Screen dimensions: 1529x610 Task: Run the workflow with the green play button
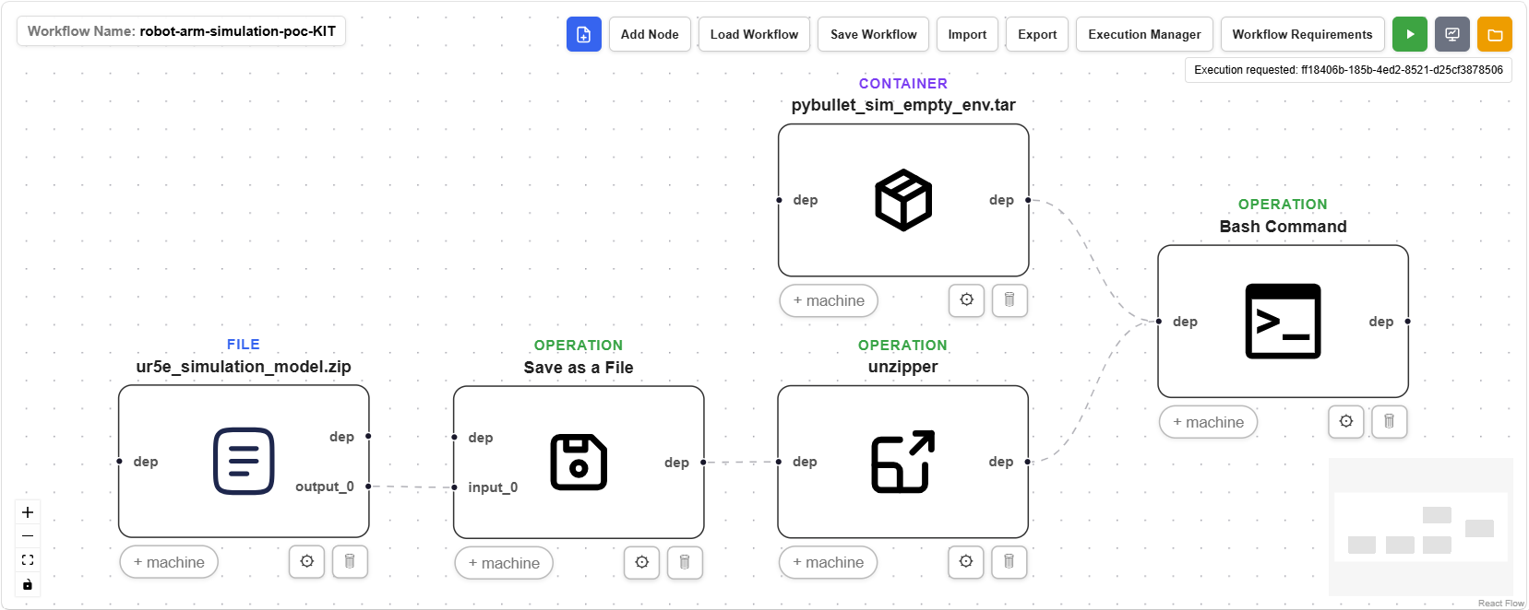point(1409,34)
